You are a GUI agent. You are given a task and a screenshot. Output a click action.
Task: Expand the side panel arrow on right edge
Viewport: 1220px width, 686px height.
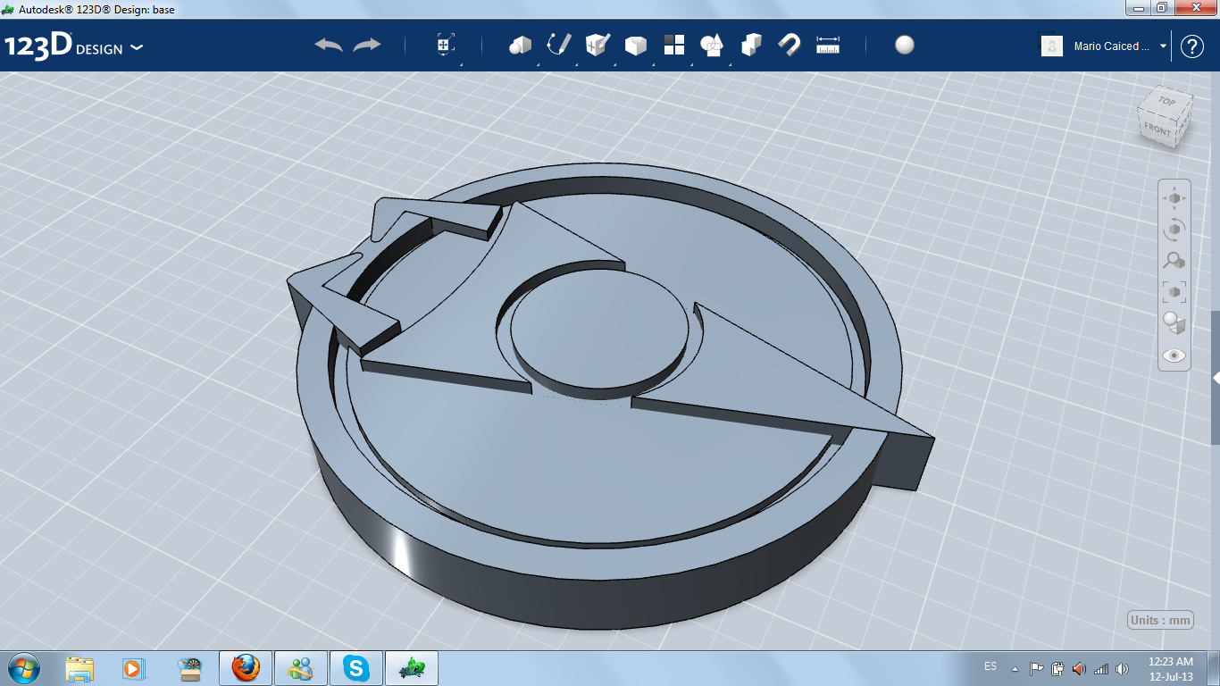(x=1216, y=379)
